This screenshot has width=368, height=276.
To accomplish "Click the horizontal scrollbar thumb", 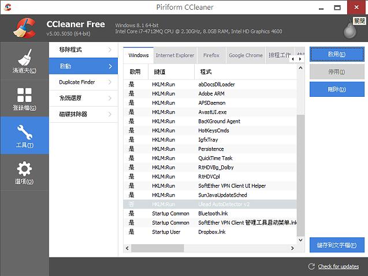I will pos(158,248).
